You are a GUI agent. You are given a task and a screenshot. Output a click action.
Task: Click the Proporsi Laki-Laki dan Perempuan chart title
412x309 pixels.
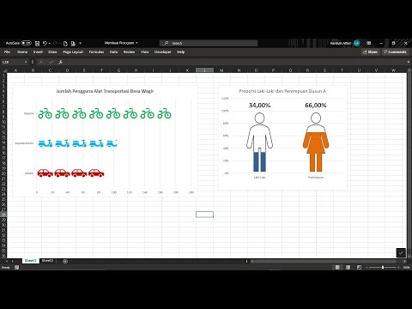(x=282, y=91)
